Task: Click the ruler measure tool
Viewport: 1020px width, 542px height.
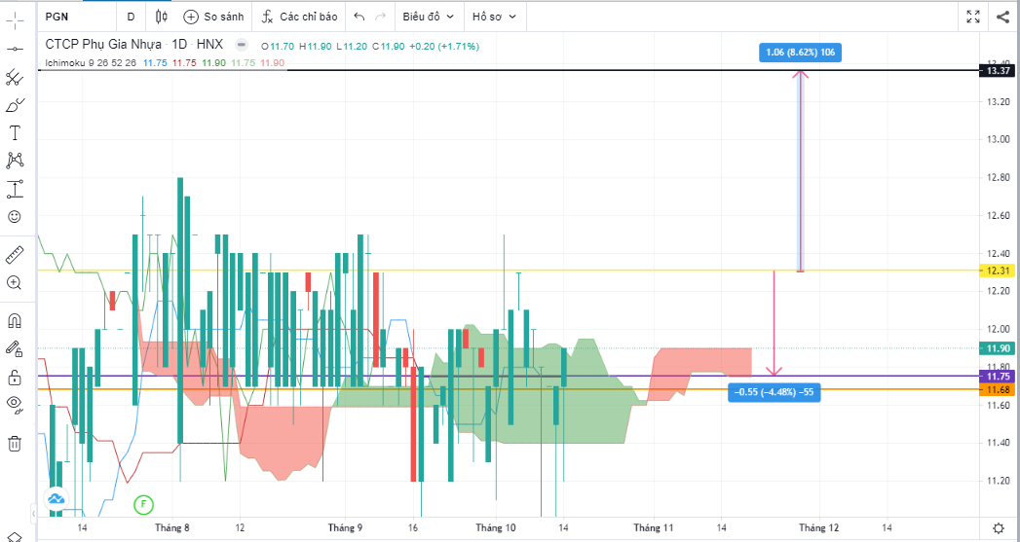Action: tap(15, 255)
